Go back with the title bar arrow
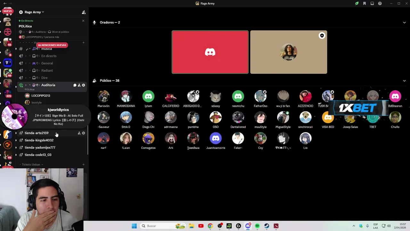This screenshot has width=410, height=231. tap(5, 4)
